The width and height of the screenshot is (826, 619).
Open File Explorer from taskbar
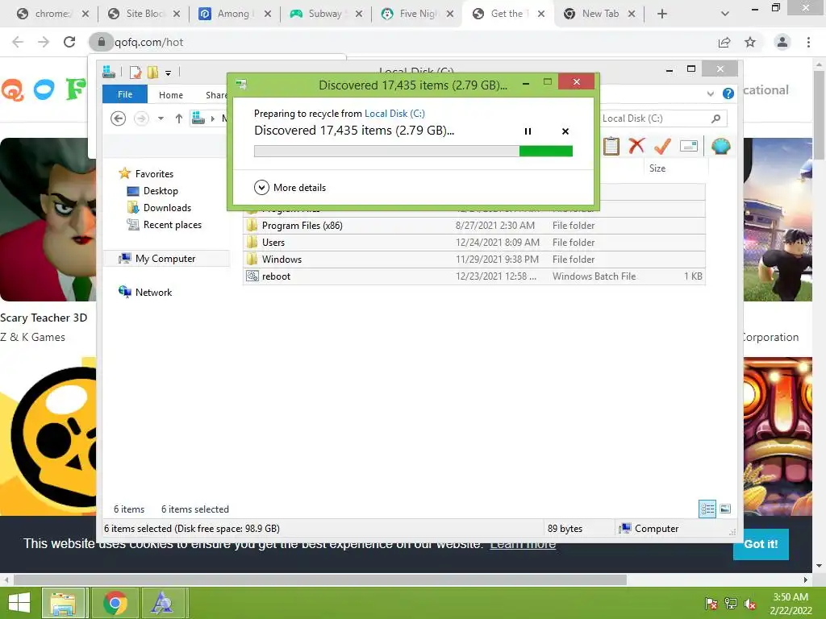(x=63, y=603)
